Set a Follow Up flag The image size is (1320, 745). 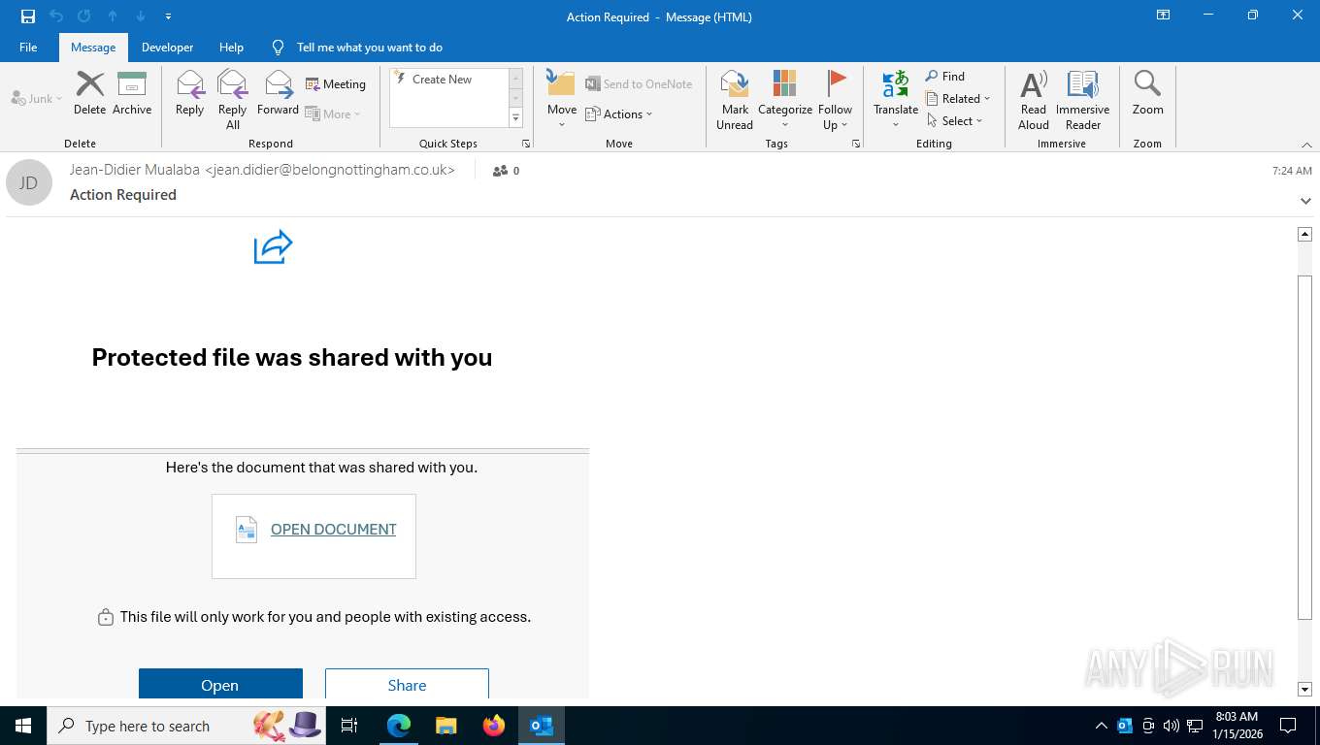(835, 100)
